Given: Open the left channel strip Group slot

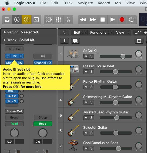Looking at the screenshot, I should [14, 117].
